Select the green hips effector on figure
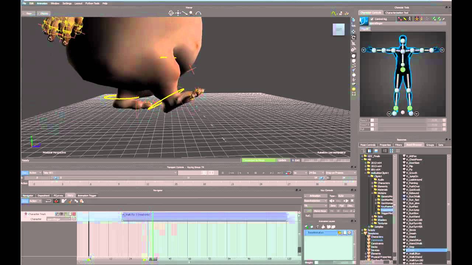This screenshot has height=265, width=472. (403, 70)
